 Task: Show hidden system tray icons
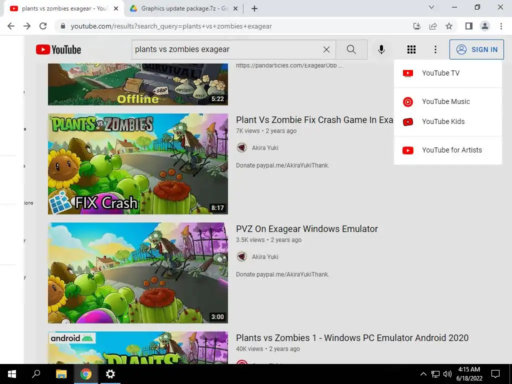coord(423,374)
